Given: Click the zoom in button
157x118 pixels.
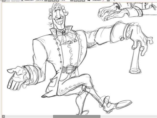Looking at the screenshot, I should (x=54, y=1).
